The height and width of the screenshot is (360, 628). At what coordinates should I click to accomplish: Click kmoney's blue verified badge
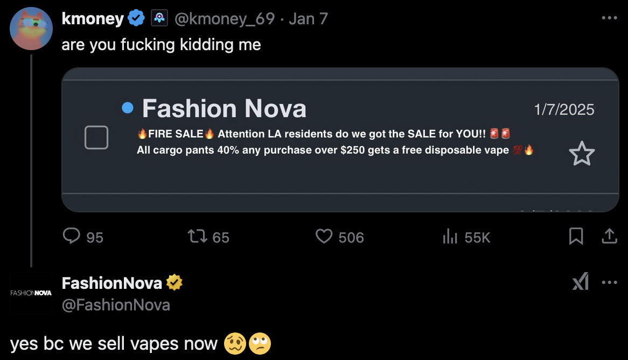click(x=136, y=19)
